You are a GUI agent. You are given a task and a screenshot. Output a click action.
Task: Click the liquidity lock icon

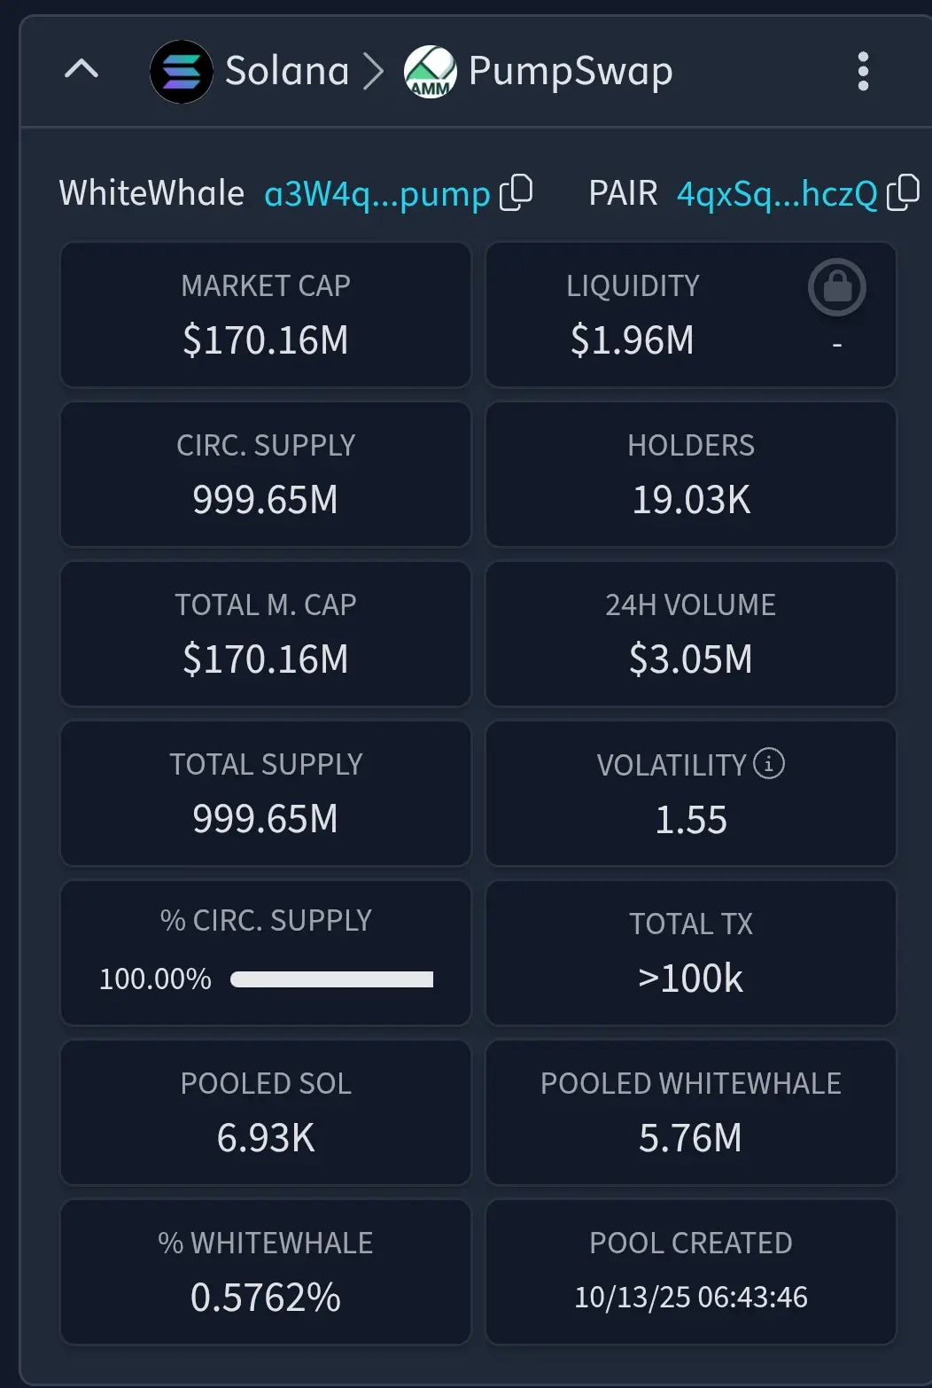[837, 287]
